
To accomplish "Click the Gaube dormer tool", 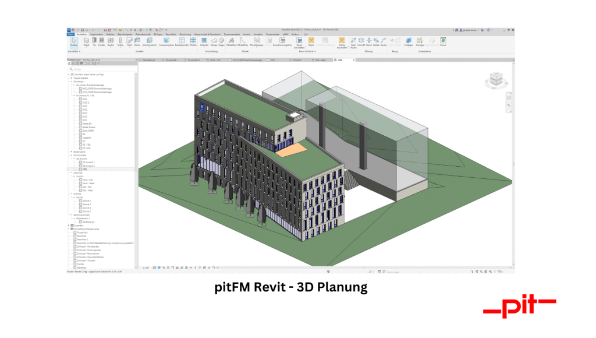I will [x=384, y=42].
